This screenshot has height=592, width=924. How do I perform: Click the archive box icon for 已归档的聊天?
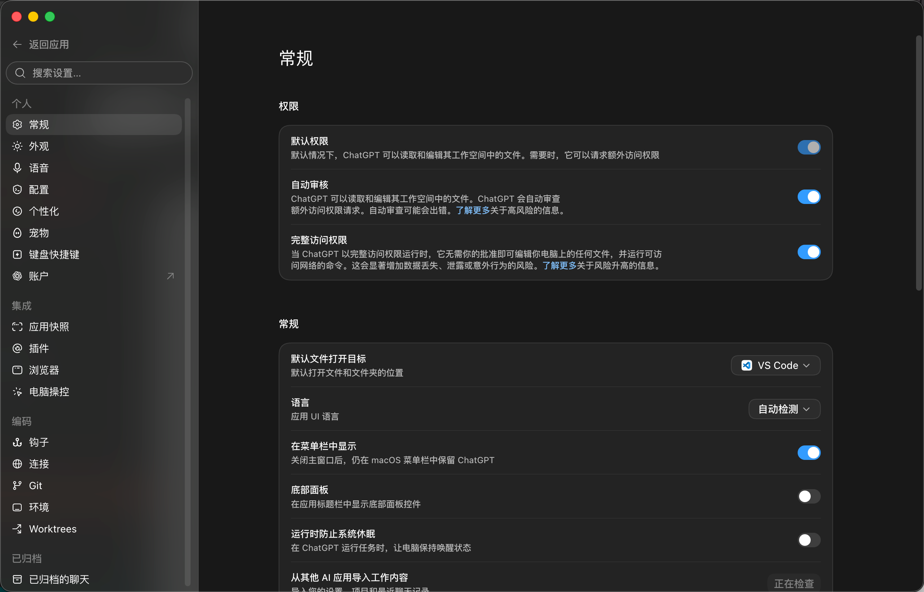click(17, 579)
